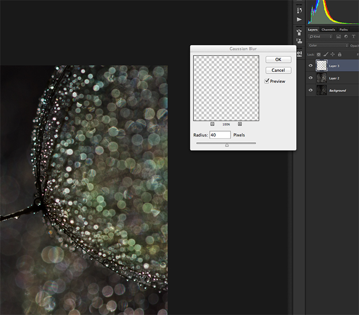This screenshot has width=359, height=315.
Task: Switch to the Channels tab
Action: point(328,29)
